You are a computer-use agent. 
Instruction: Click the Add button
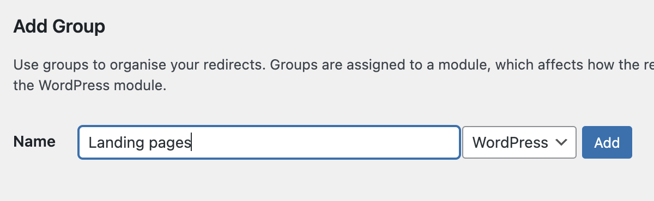[607, 142]
